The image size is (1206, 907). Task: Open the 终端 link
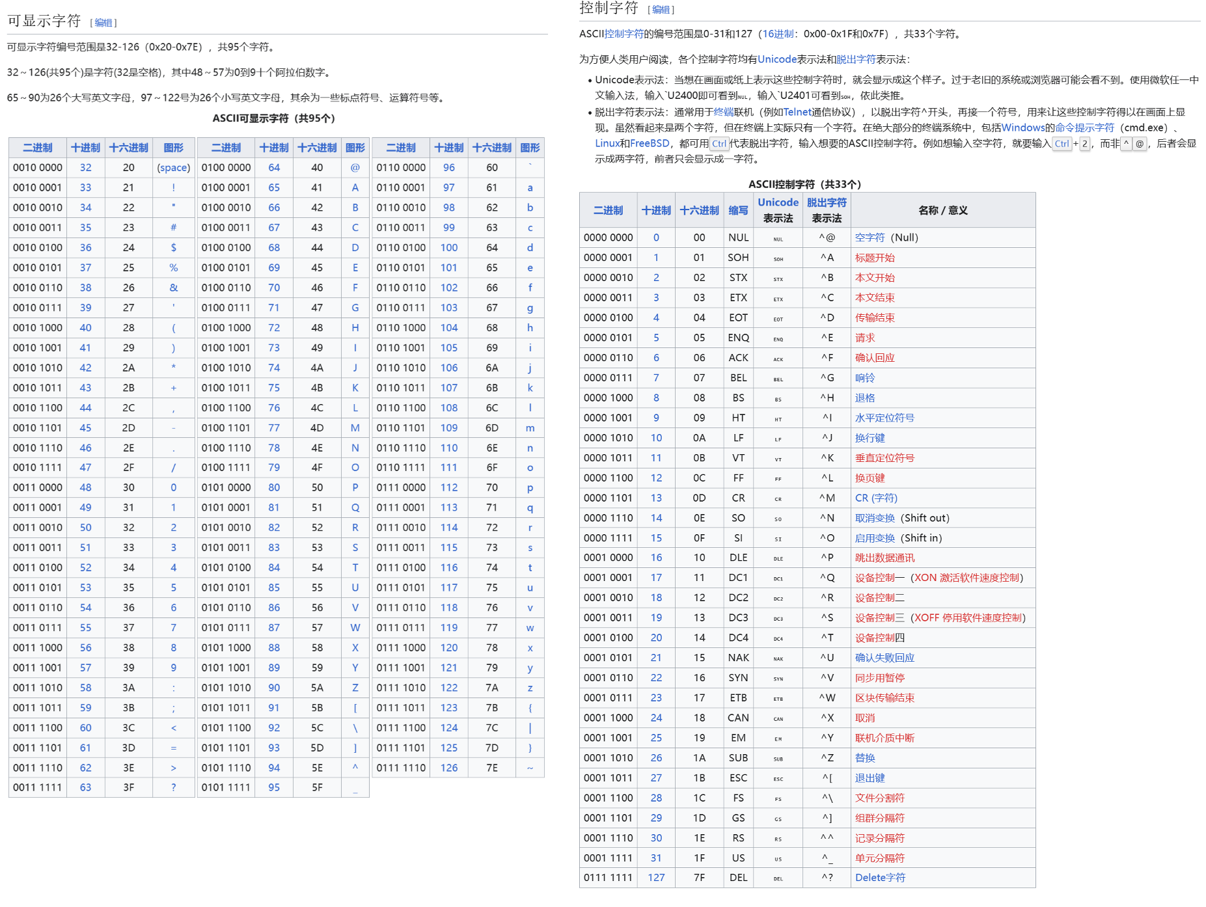pyautogui.click(x=724, y=112)
